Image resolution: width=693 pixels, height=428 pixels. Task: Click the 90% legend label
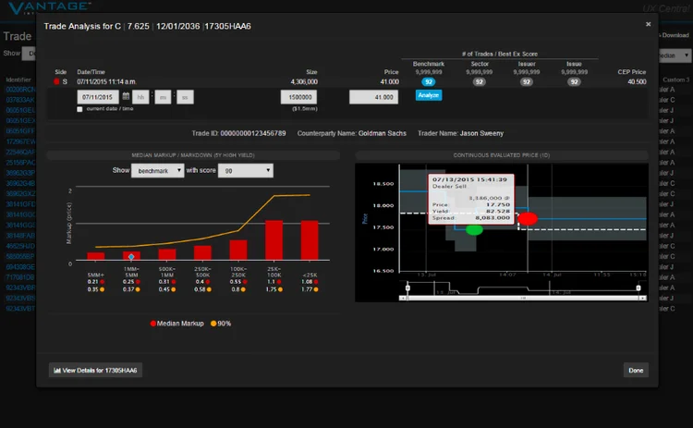pyautogui.click(x=225, y=324)
